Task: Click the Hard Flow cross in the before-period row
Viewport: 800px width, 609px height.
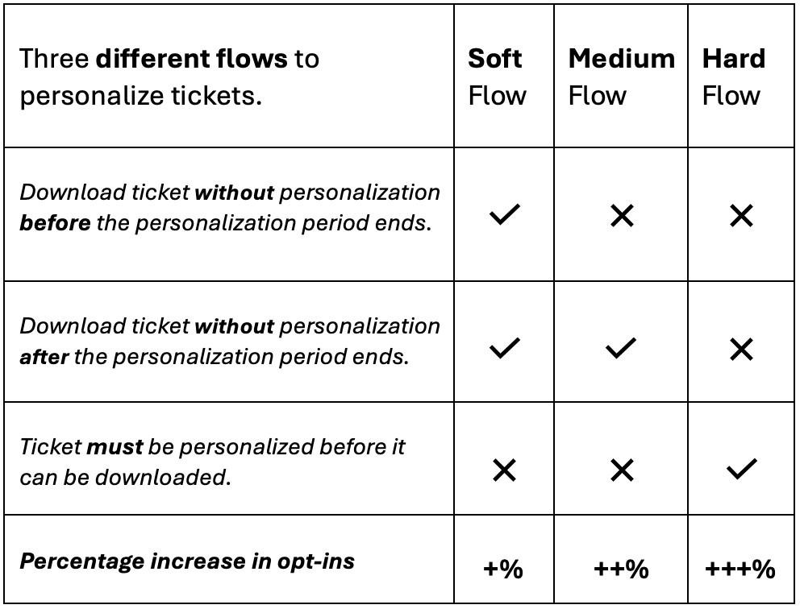Action: tap(741, 216)
